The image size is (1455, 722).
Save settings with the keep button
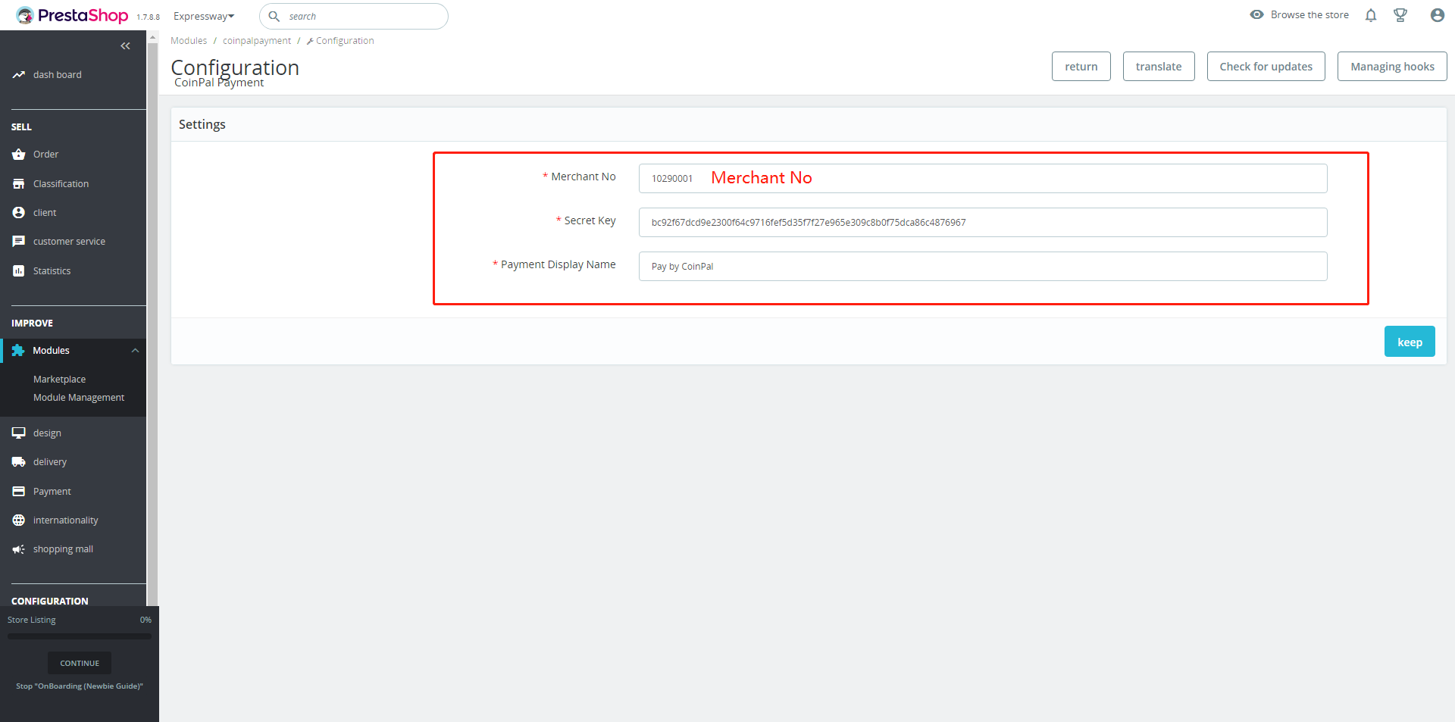click(x=1410, y=342)
